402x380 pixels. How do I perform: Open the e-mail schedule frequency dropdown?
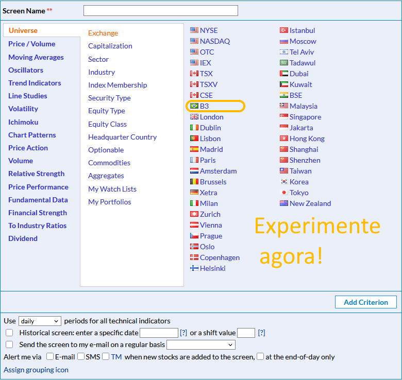point(201,344)
